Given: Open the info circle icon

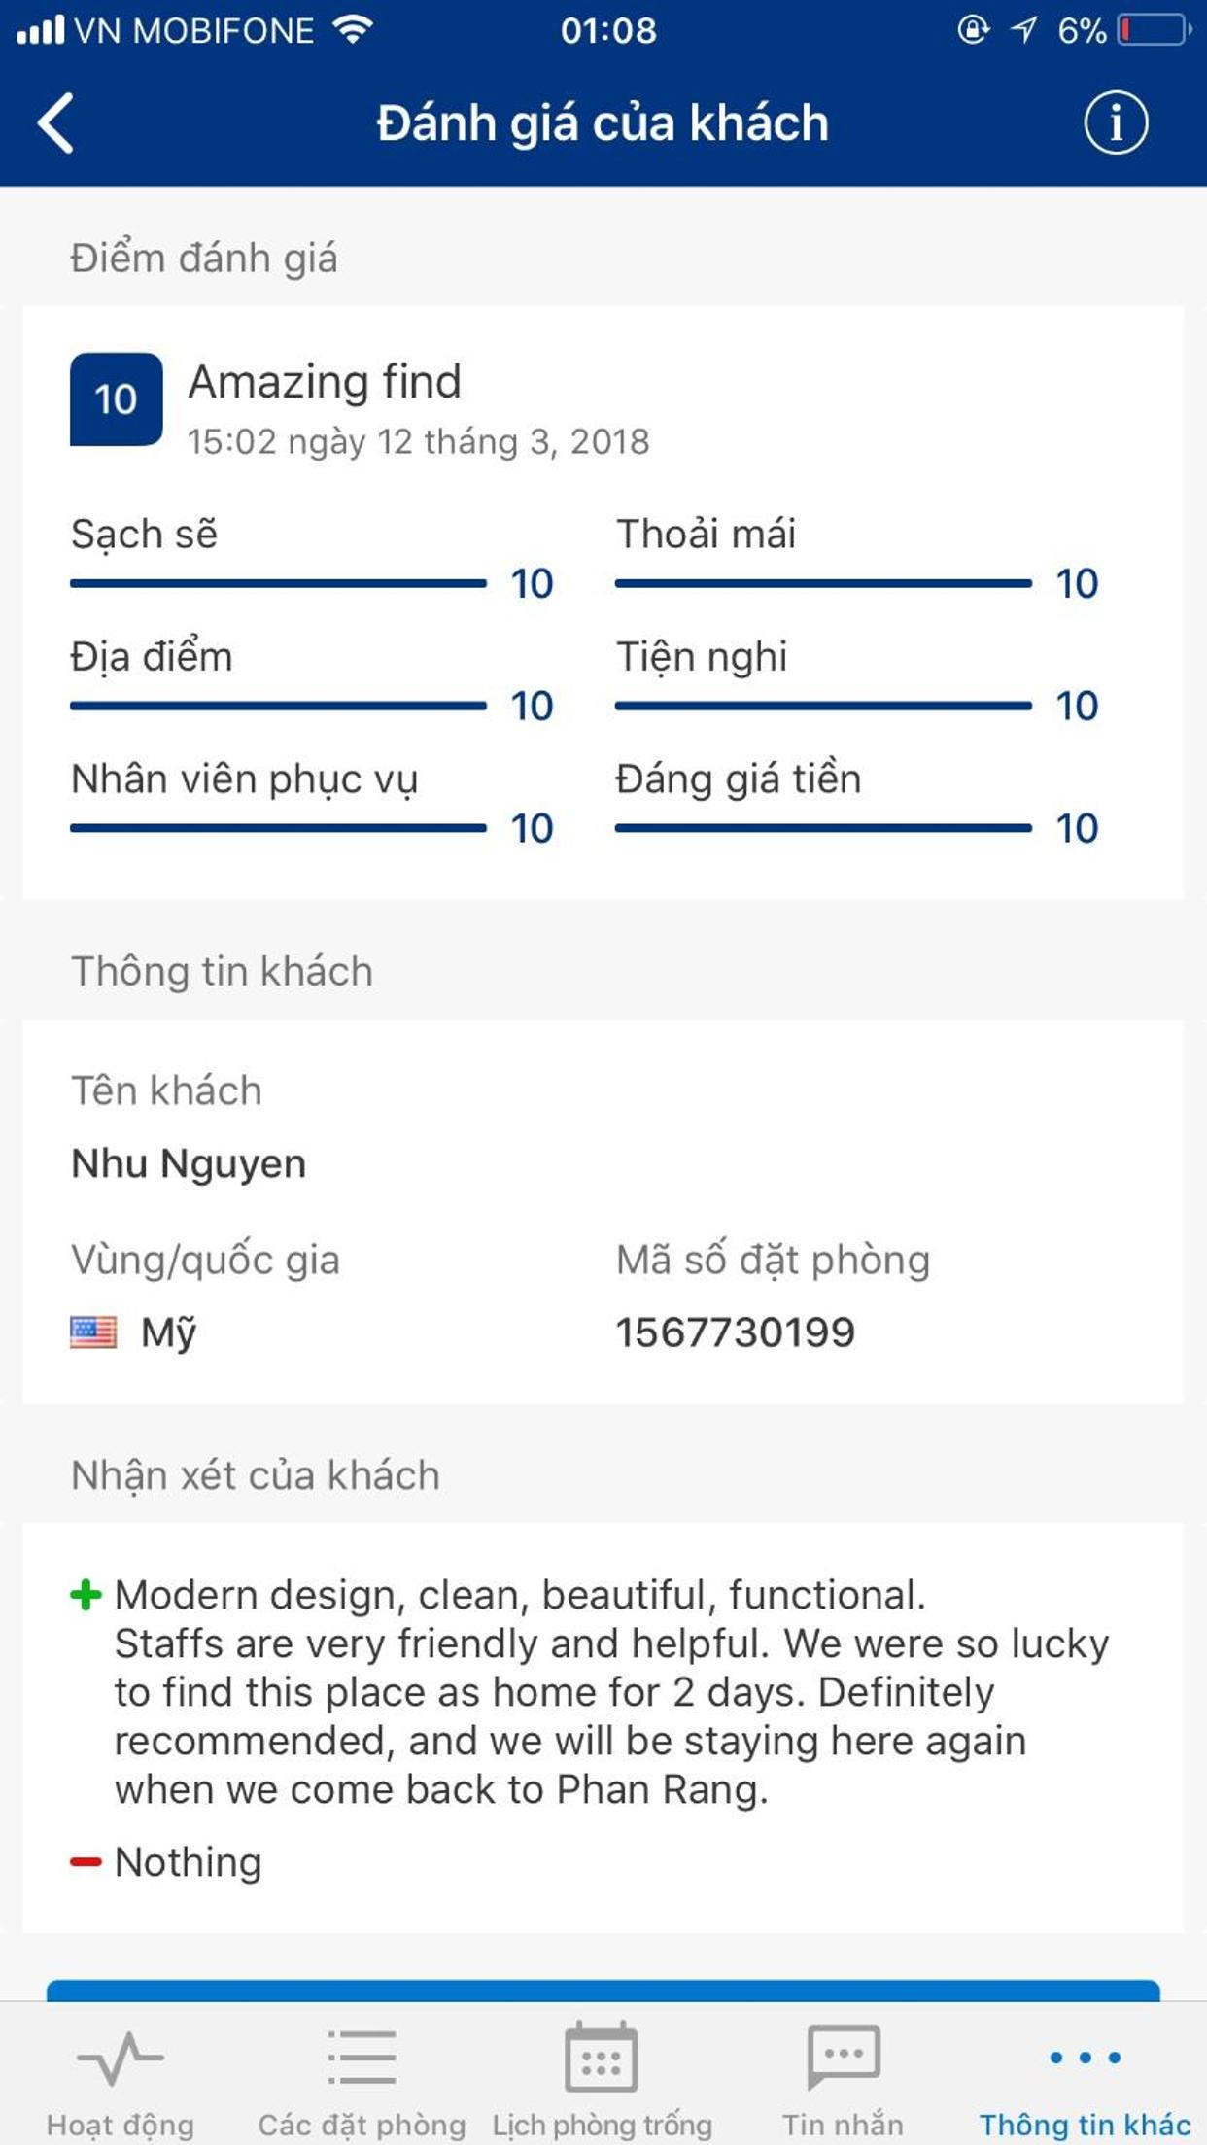Looking at the screenshot, I should pos(1116,123).
